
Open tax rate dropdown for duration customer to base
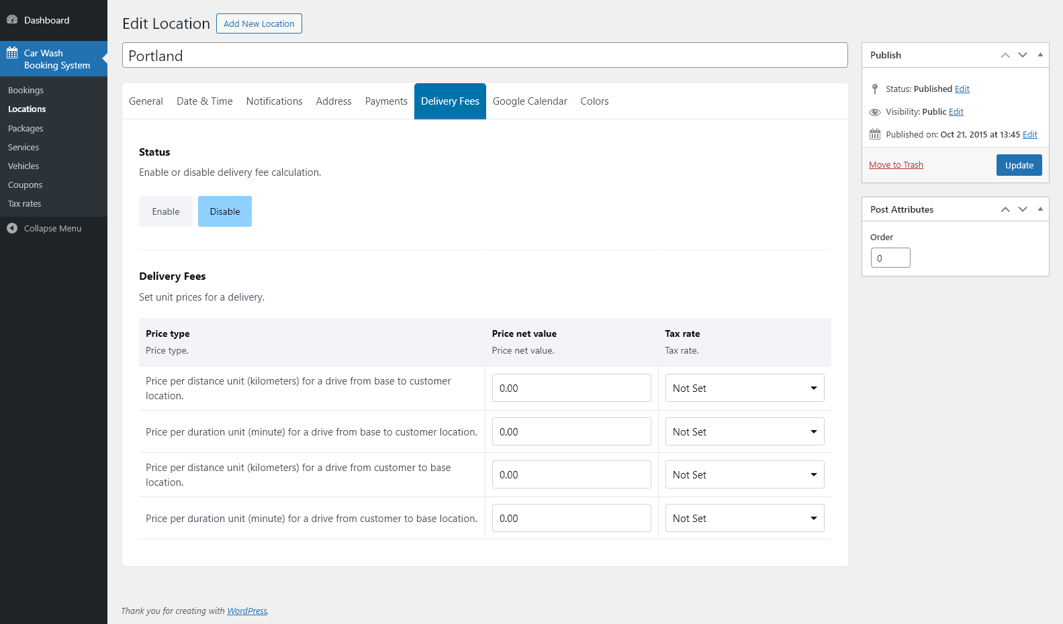coord(745,518)
